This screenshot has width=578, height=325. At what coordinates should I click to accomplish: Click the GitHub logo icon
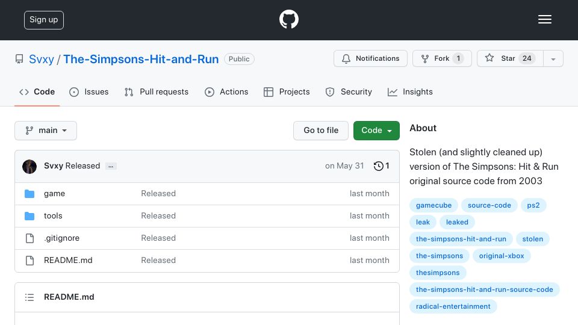coord(288,19)
